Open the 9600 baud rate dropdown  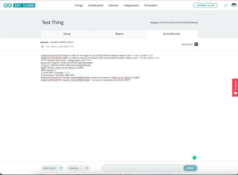tap(52, 168)
